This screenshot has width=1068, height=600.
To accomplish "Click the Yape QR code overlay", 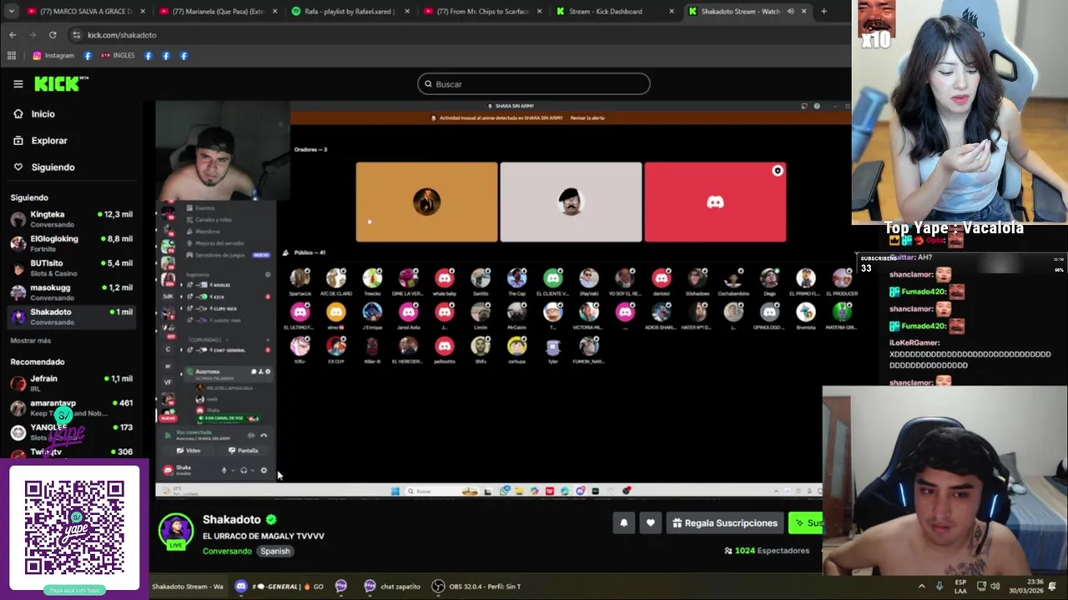I will (x=74, y=527).
